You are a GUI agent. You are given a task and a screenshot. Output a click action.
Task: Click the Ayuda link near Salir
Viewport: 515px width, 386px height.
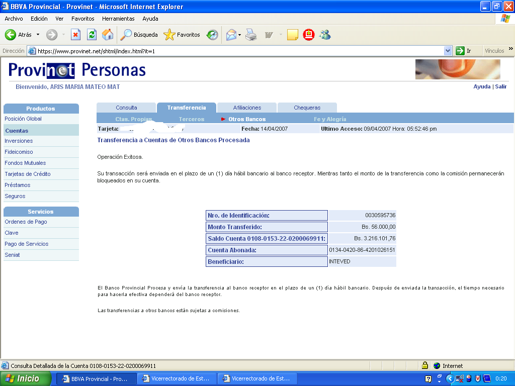pyautogui.click(x=482, y=86)
